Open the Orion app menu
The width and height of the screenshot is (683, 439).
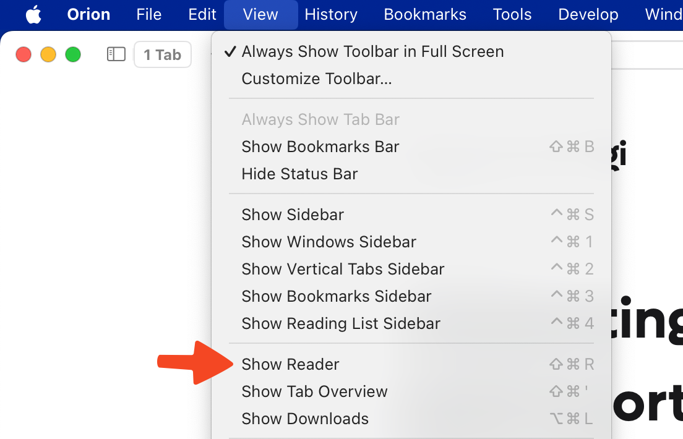(x=88, y=14)
